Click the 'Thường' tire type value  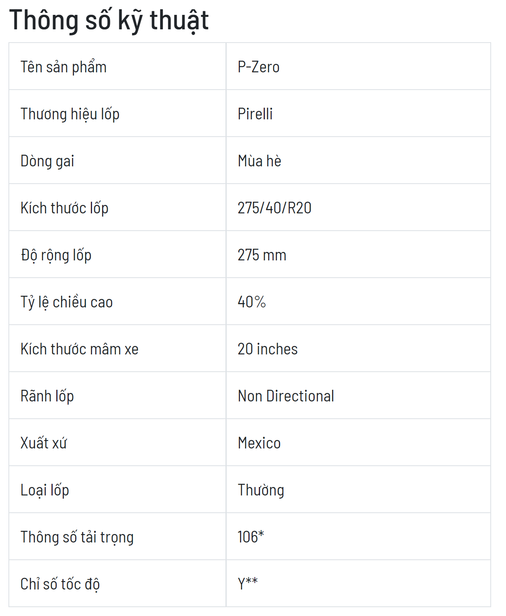tap(261, 490)
